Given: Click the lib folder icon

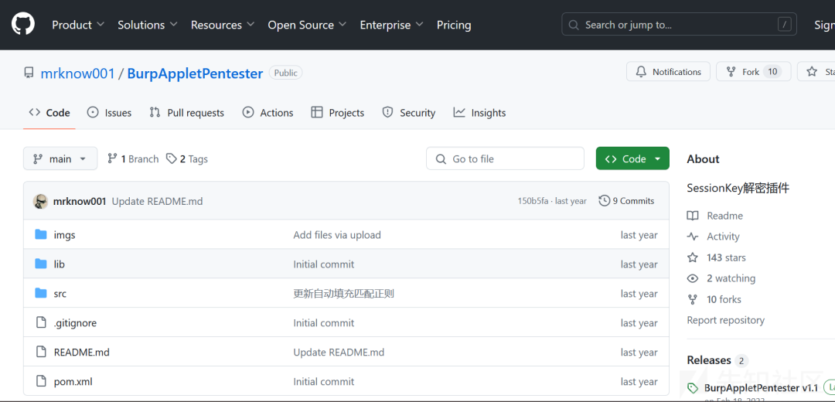Looking at the screenshot, I should pyautogui.click(x=41, y=264).
